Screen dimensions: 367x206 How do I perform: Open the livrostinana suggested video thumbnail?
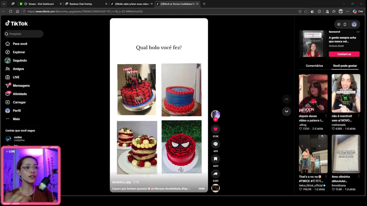tap(346, 154)
